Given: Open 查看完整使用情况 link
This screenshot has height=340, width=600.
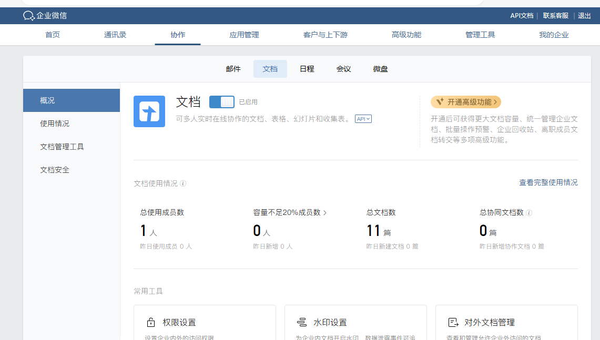Looking at the screenshot, I should [548, 182].
